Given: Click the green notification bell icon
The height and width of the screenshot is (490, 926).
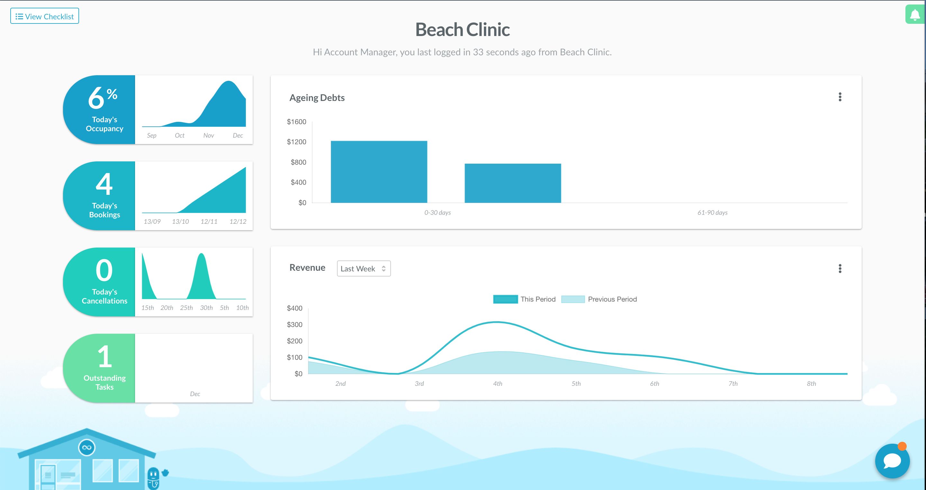Looking at the screenshot, I should click(x=914, y=14).
